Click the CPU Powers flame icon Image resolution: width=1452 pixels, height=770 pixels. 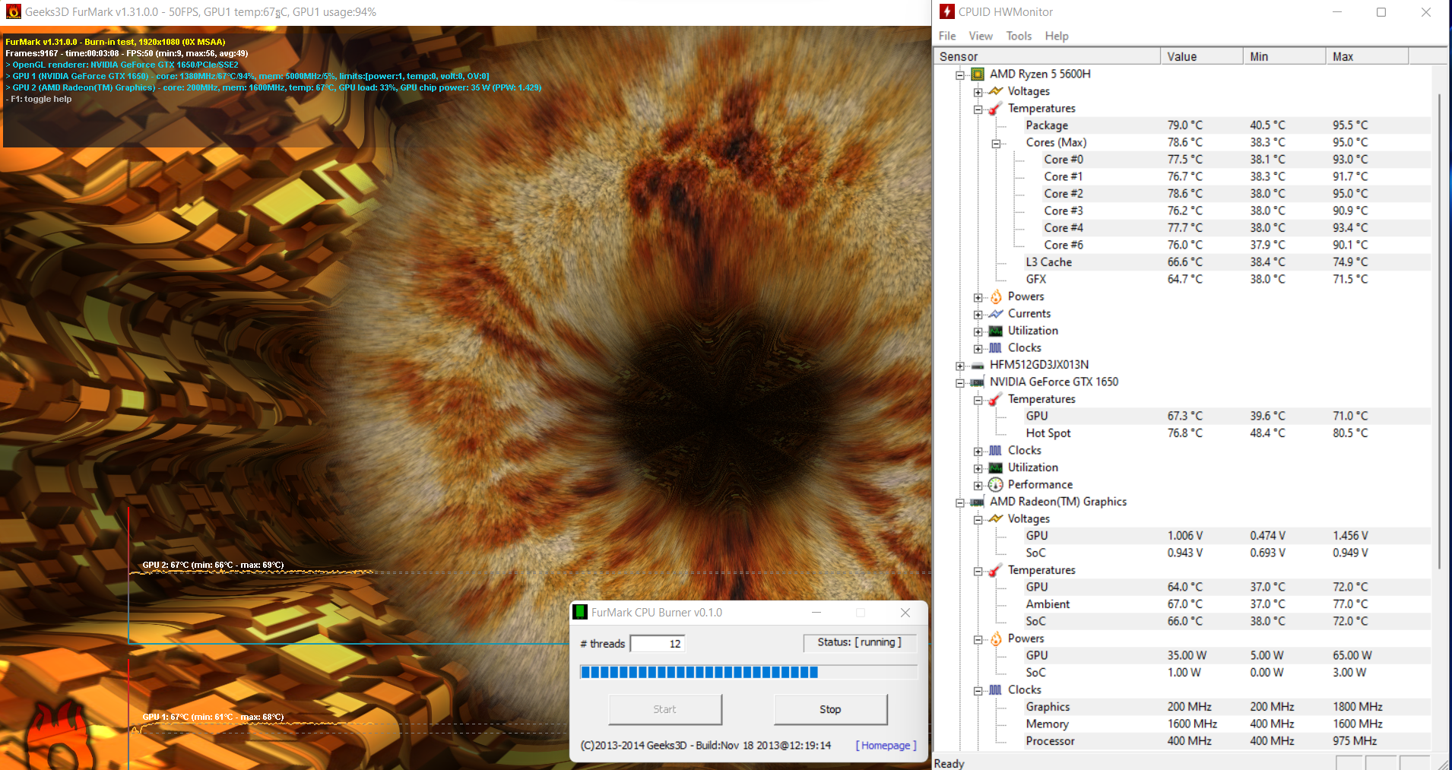995,296
